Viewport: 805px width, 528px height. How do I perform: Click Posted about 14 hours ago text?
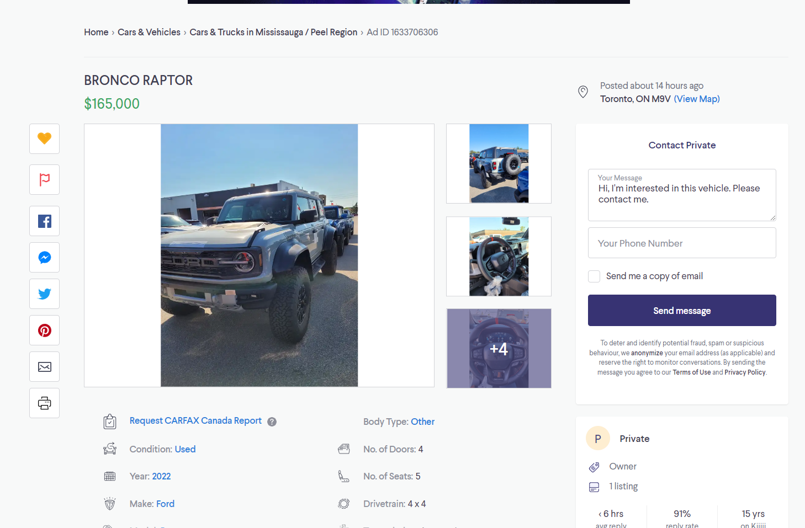coord(652,86)
